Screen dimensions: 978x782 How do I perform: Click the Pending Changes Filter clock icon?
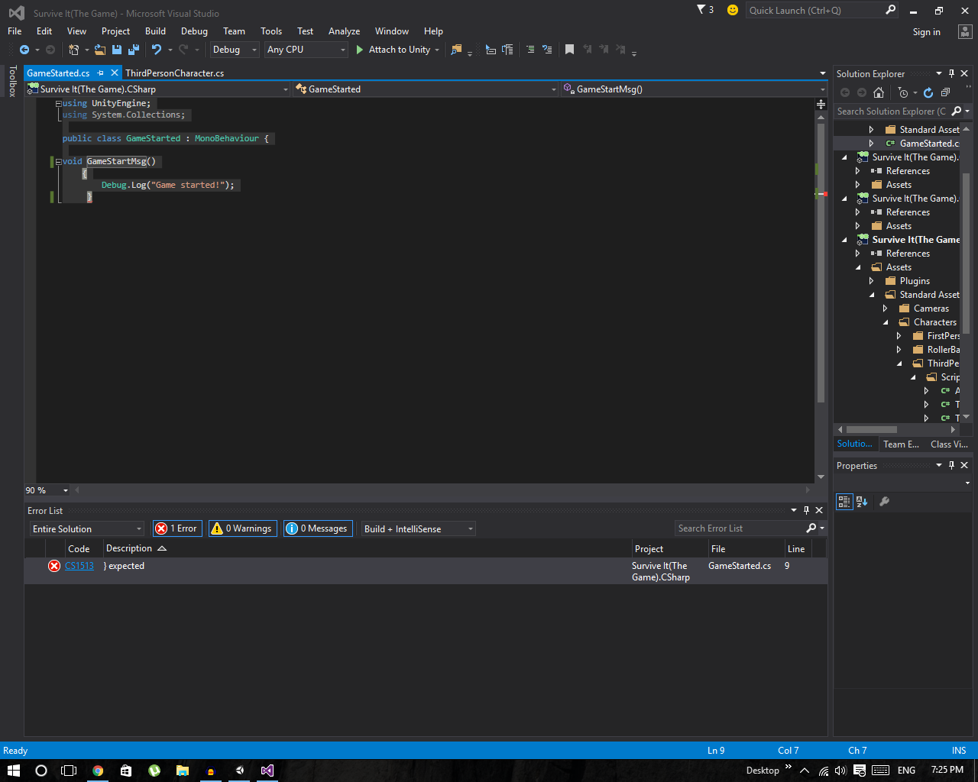903,92
